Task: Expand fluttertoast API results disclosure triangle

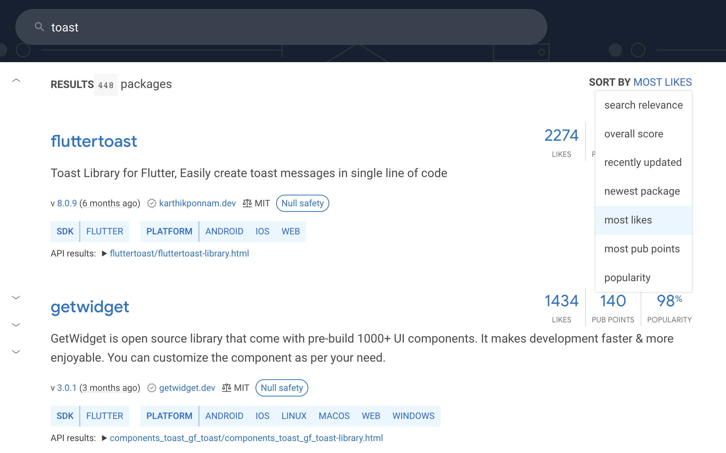Action: [104, 253]
